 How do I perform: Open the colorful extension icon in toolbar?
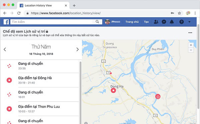pyautogui.click(x=188, y=13)
